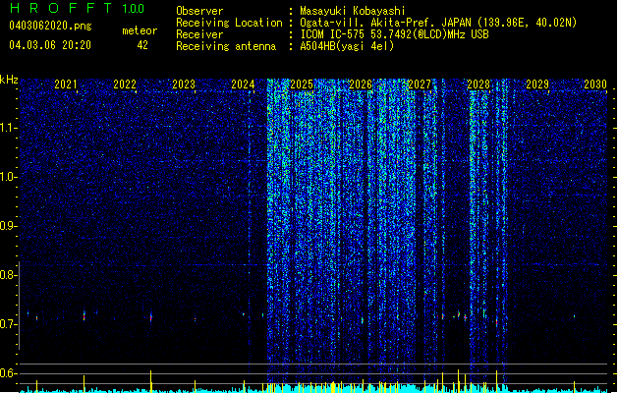The width and height of the screenshot is (618, 393).
Task: Click the filename 0403062020.png
Action: pyautogui.click(x=50, y=26)
